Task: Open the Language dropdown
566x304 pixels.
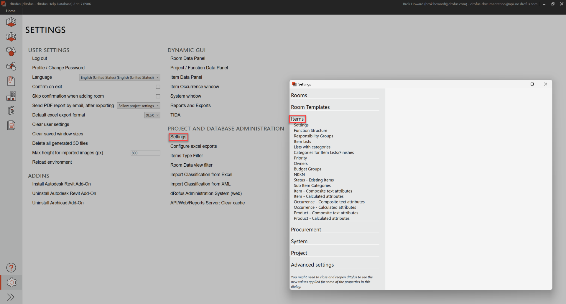Action: point(119,77)
